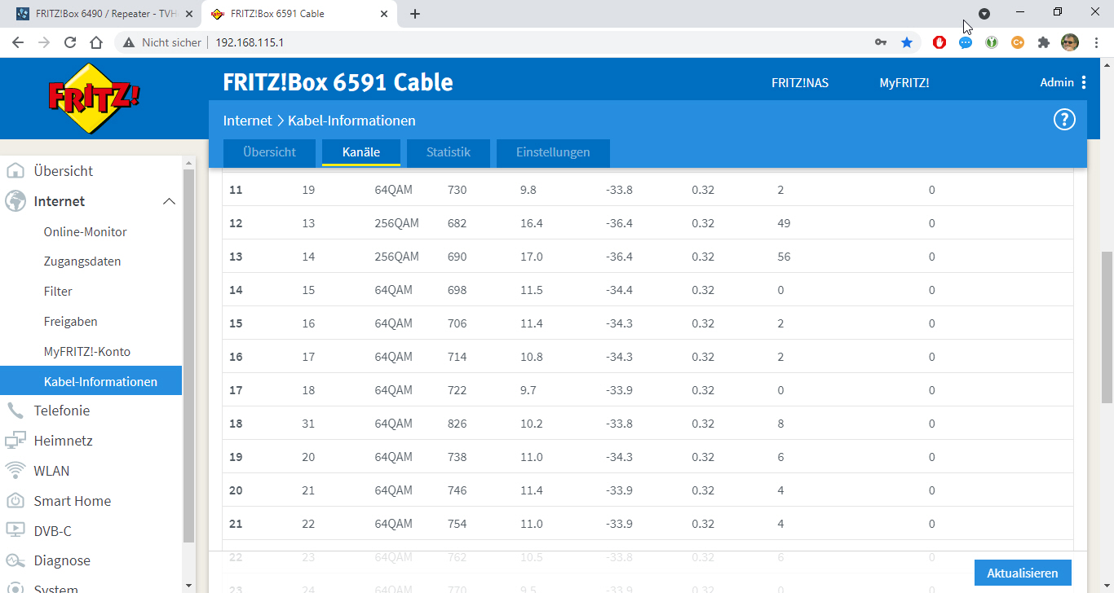Click frequency 738 in row 19

pyautogui.click(x=458, y=457)
